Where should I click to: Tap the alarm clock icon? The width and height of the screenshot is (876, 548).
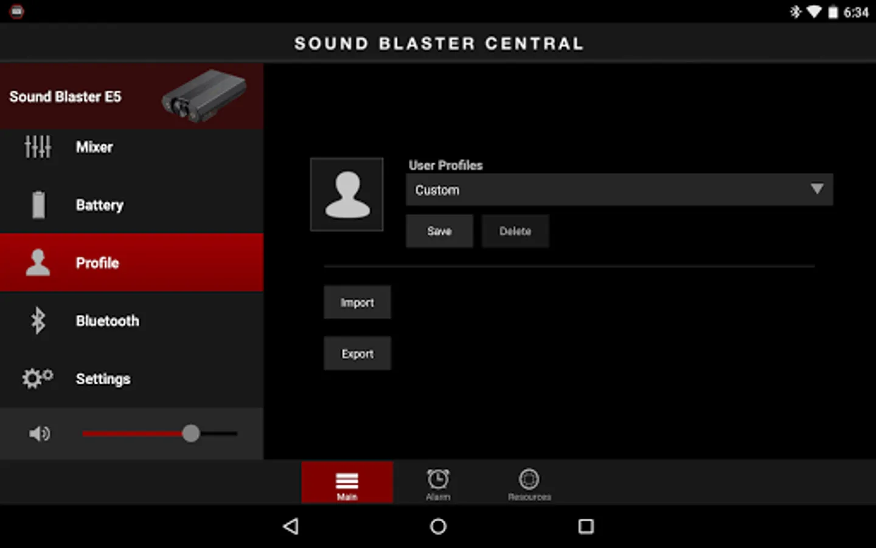tap(438, 479)
